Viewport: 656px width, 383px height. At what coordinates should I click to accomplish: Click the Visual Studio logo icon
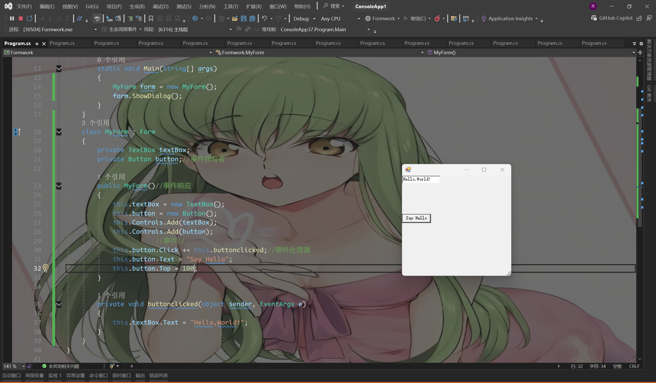pos(8,6)
